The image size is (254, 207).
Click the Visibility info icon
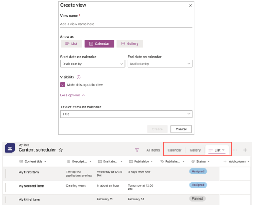pyautogui.click(x=79, y=77)
